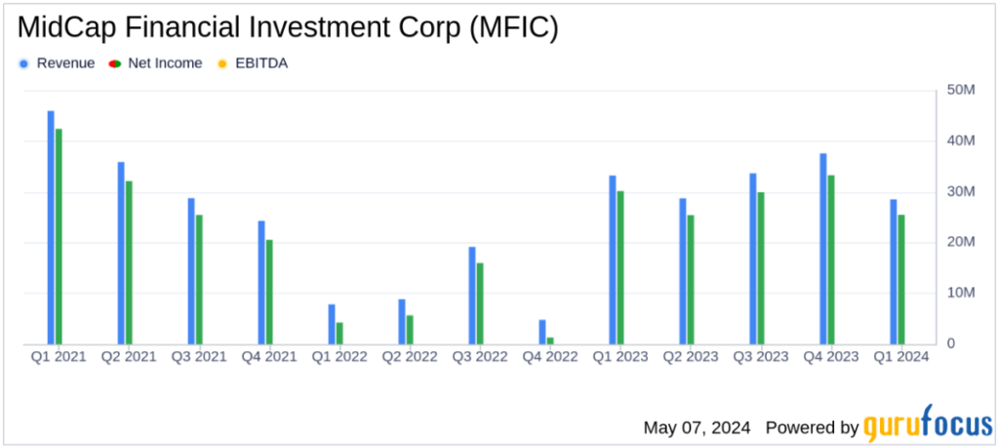Toggle the Revenue series label in legend
The image size is (999, 448).
[65, 63]
